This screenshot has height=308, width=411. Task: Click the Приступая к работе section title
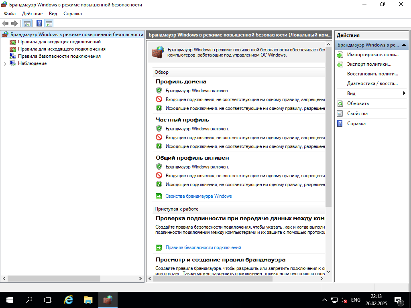click(177, 209)
